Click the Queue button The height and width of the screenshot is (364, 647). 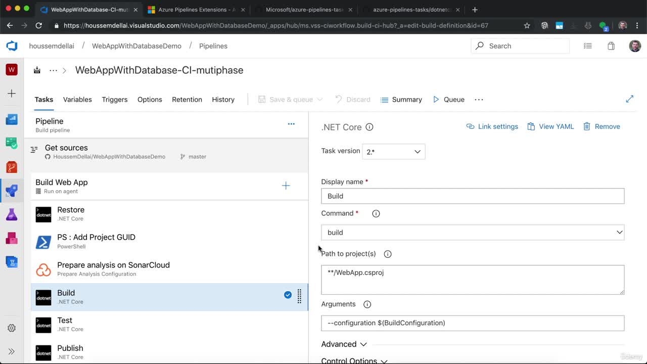(448, 100)
